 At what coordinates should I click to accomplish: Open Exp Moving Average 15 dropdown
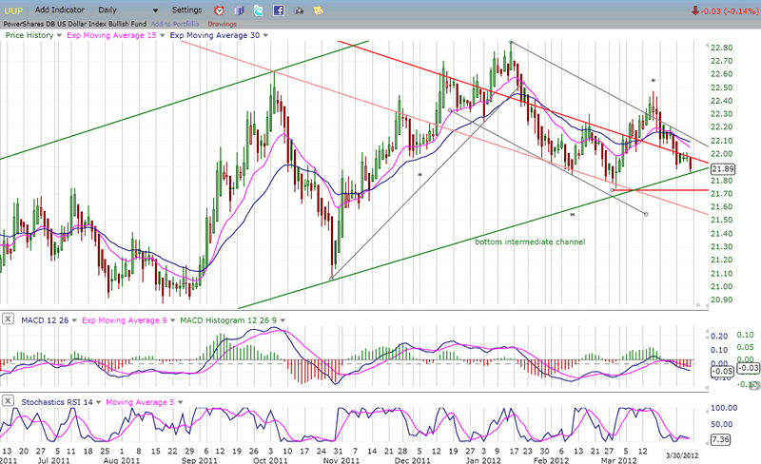[160, 35]
